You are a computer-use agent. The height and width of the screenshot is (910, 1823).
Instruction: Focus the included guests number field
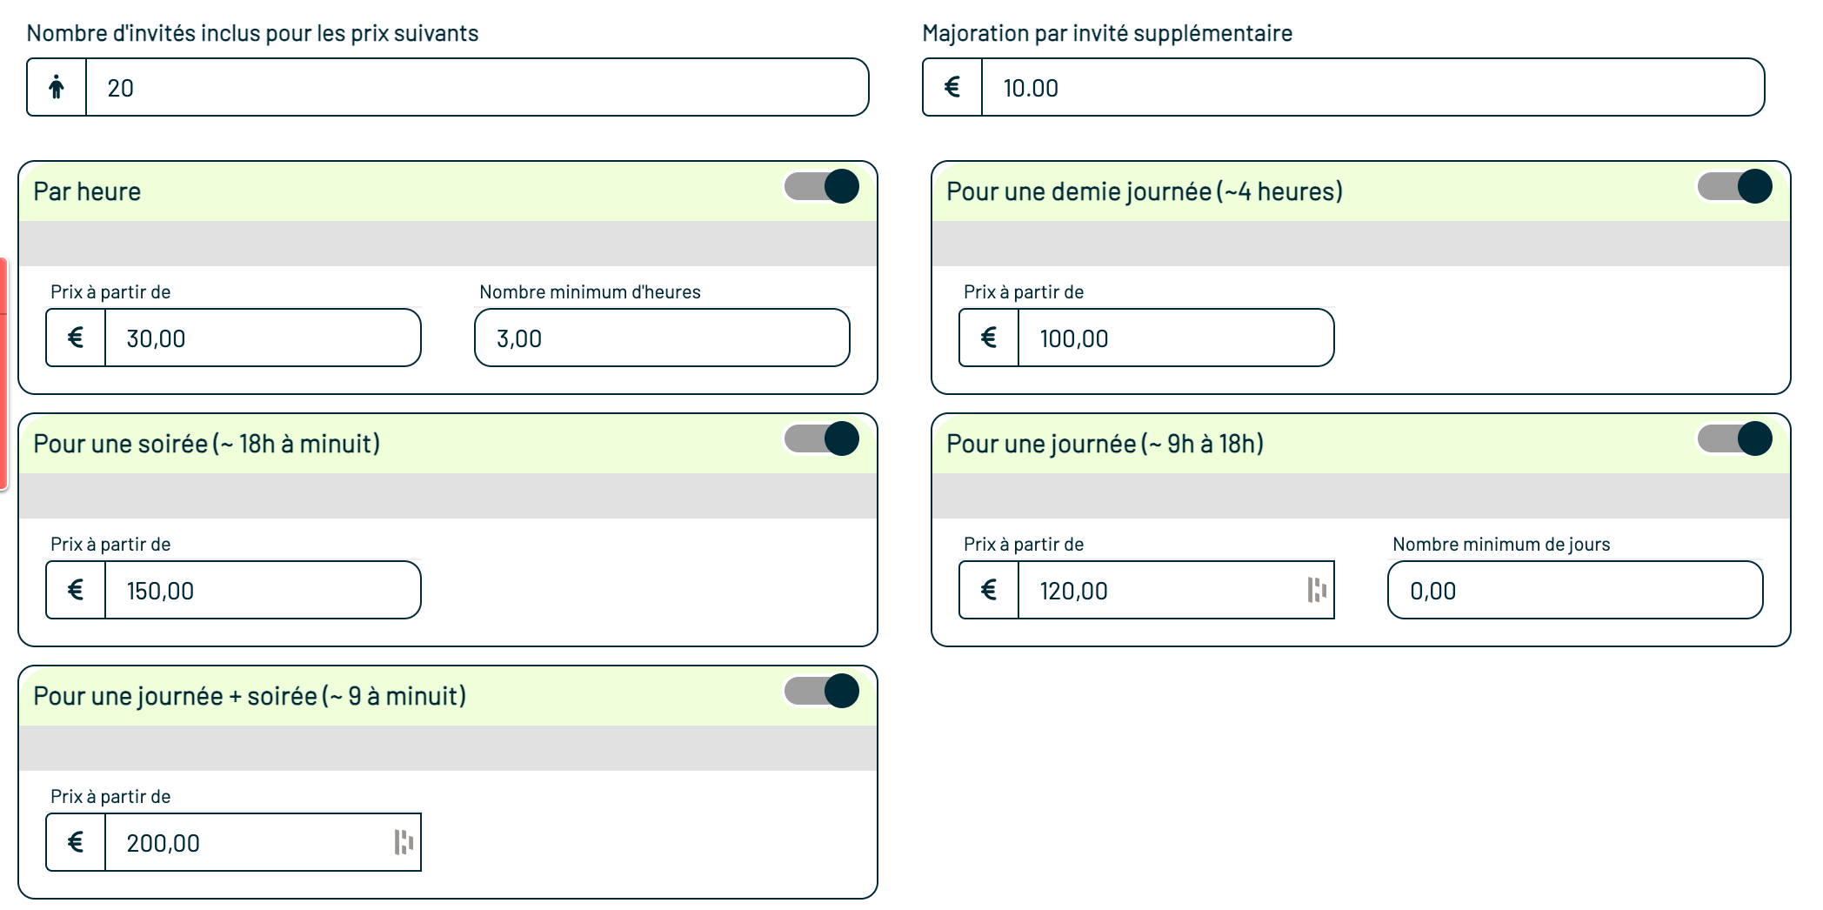(x=477, y=87)
